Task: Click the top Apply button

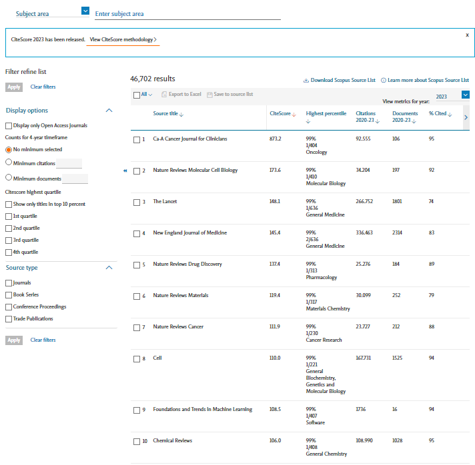Action: pyautogui.click(x=14, y=87)
